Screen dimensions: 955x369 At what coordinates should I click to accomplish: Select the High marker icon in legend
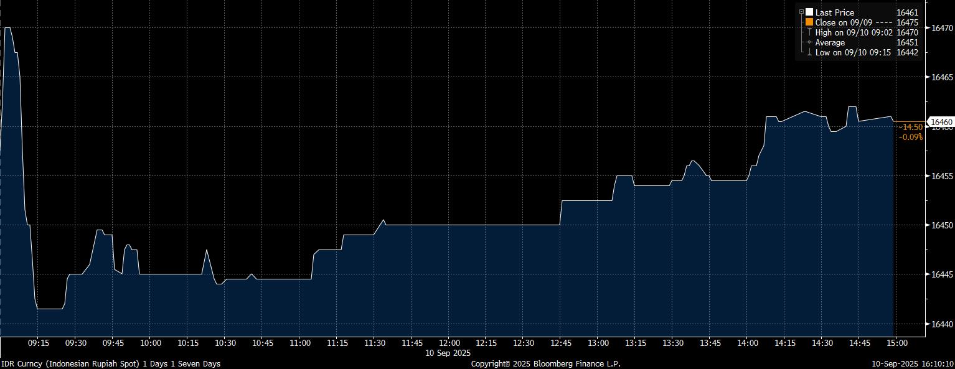tap(809, 32)
